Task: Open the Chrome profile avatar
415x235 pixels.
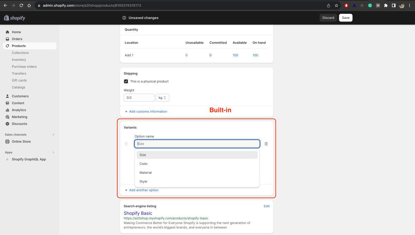Action: (402, 6)
